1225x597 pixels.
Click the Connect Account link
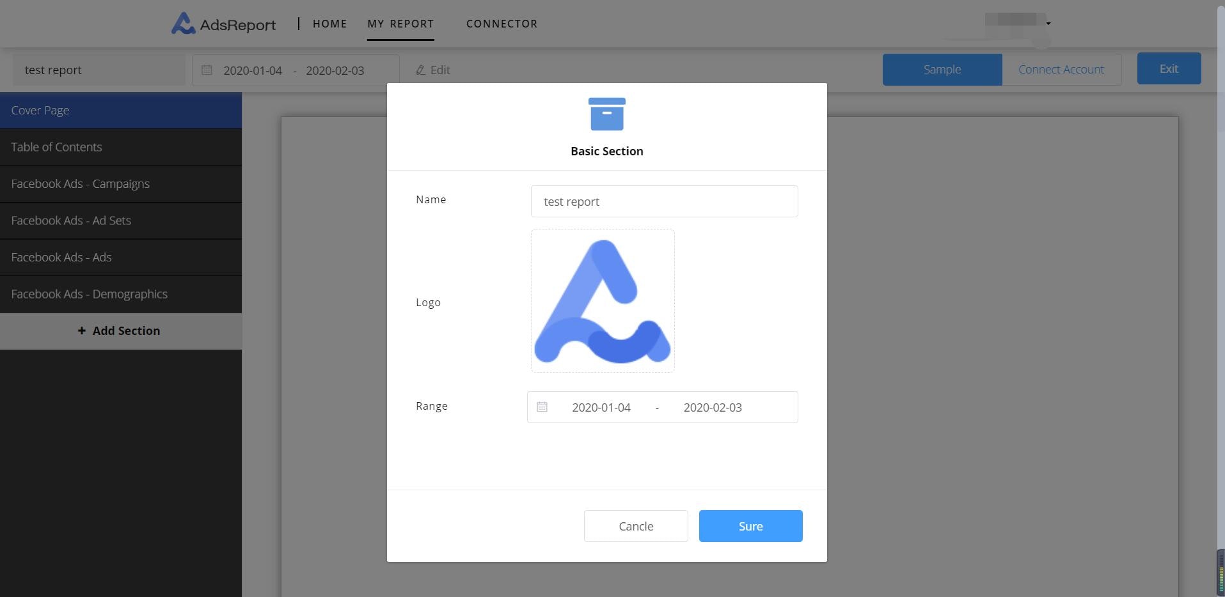1060,69
